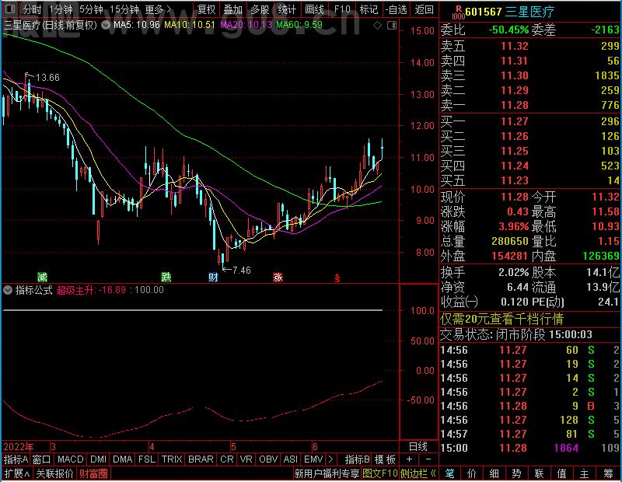Click the 财 financial report marker

tap(213, 277)
